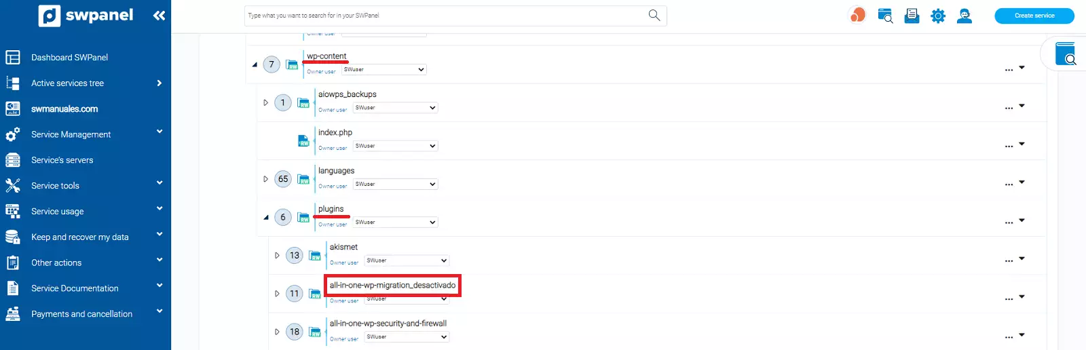Expand the languages folder
Image resolution: width=1086 pixels, height=350 pixels.
click(265, 179)
